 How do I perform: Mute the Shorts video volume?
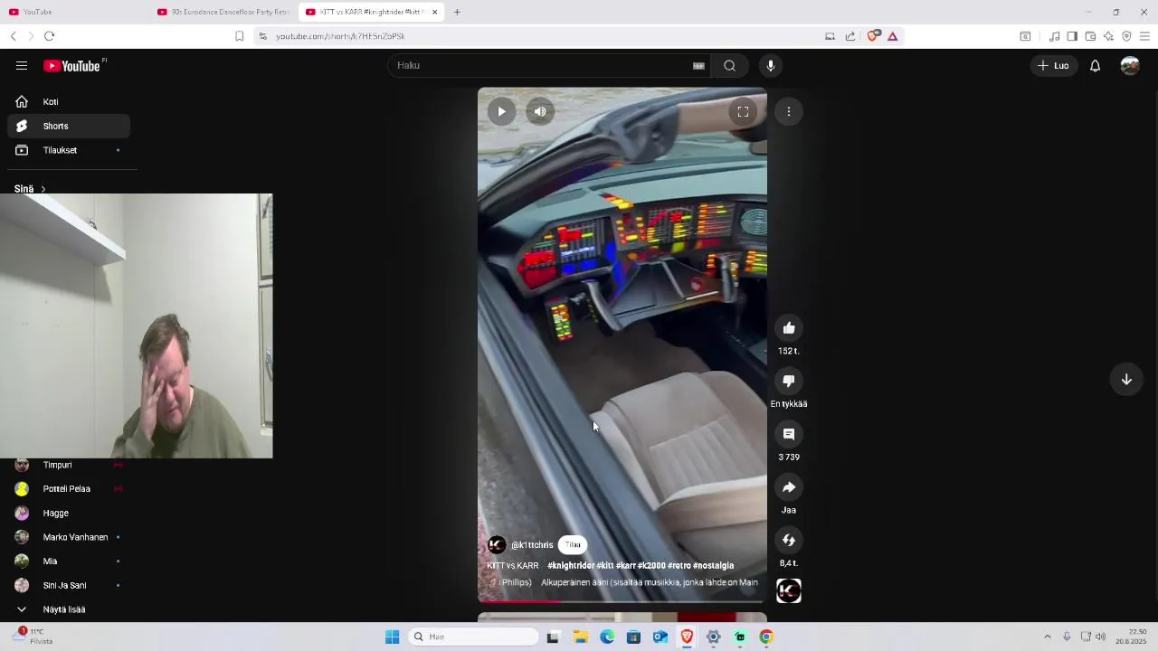coord(540,112)
